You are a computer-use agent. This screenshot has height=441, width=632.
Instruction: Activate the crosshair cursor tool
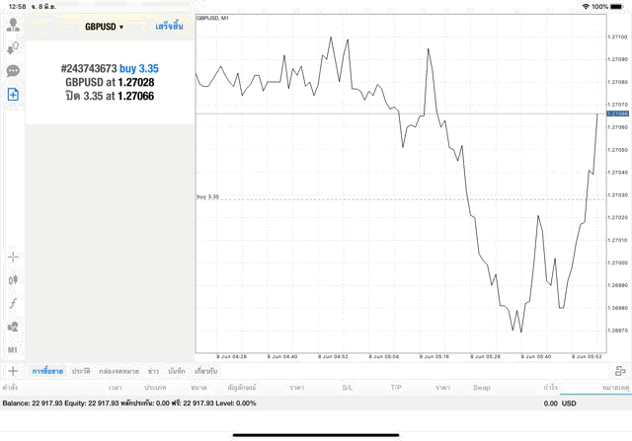tap(13, 257)
